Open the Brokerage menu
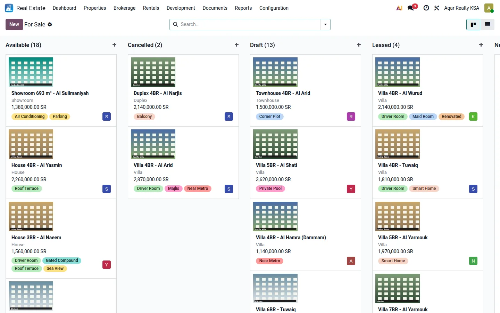500x313 pixels. (124, 8)
